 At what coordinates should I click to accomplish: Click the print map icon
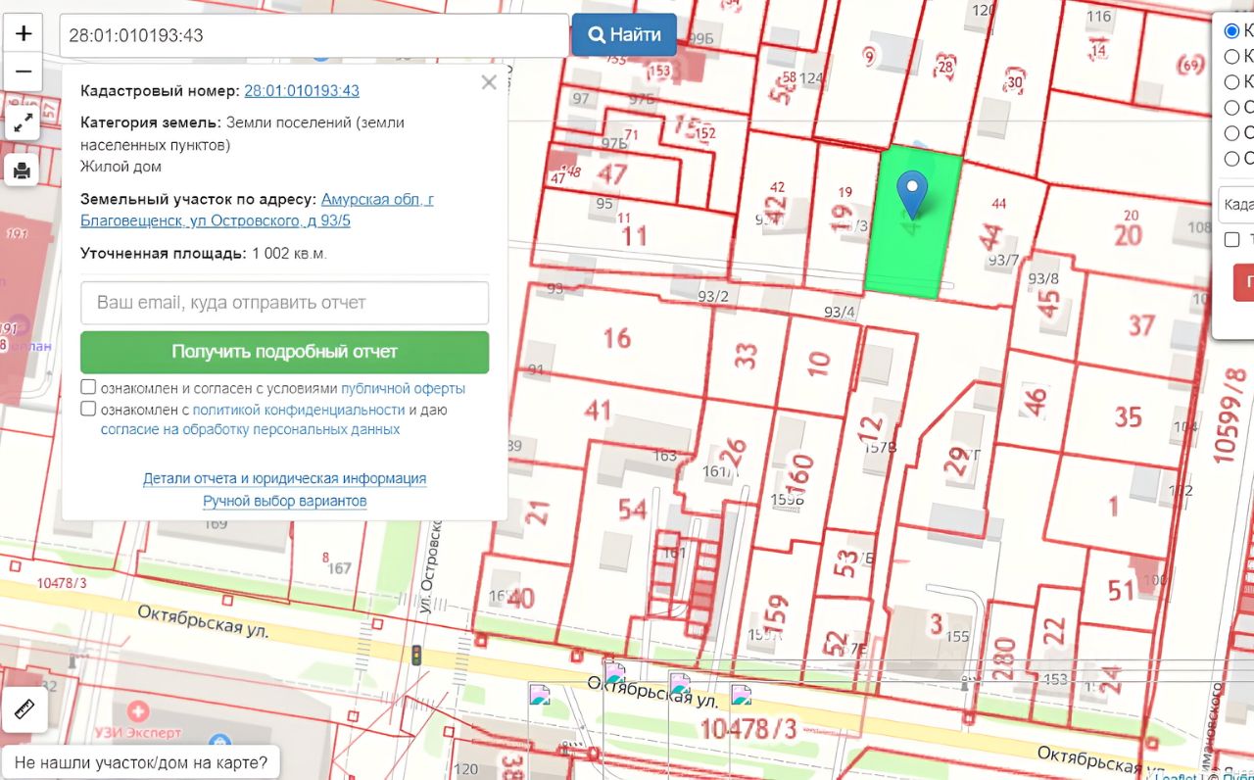click(24, 171)
